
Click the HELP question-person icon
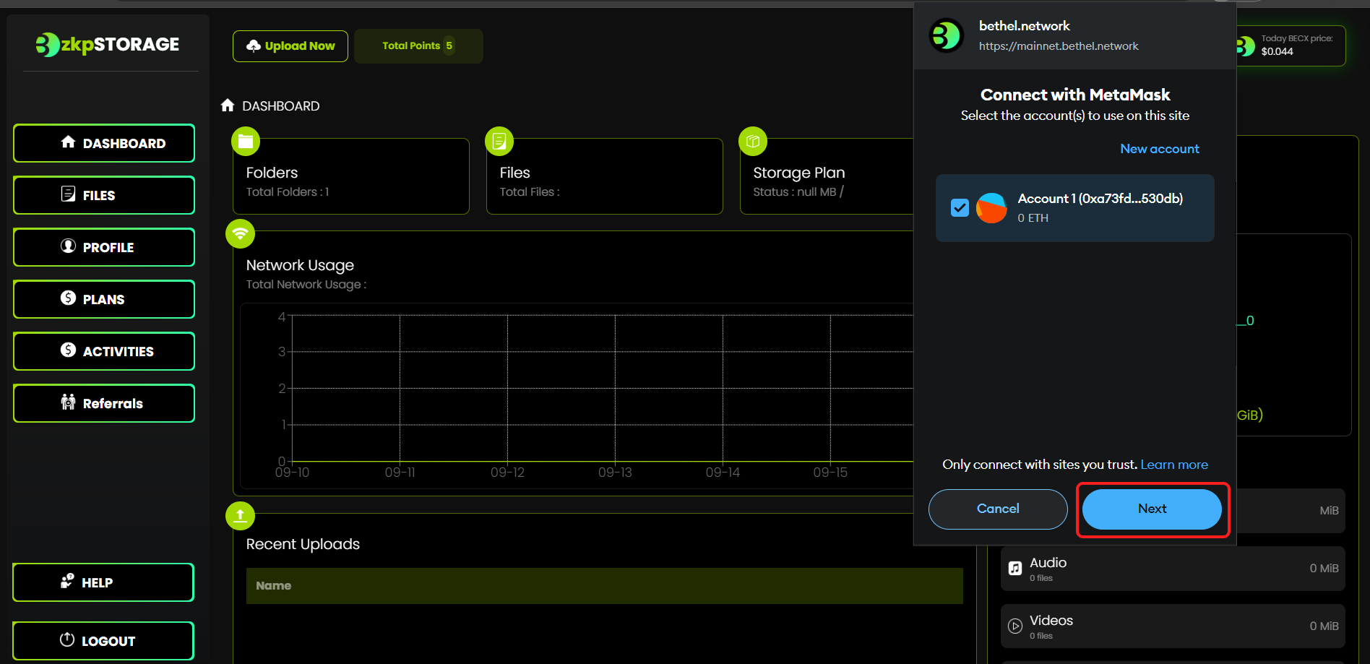click(67, 581)
